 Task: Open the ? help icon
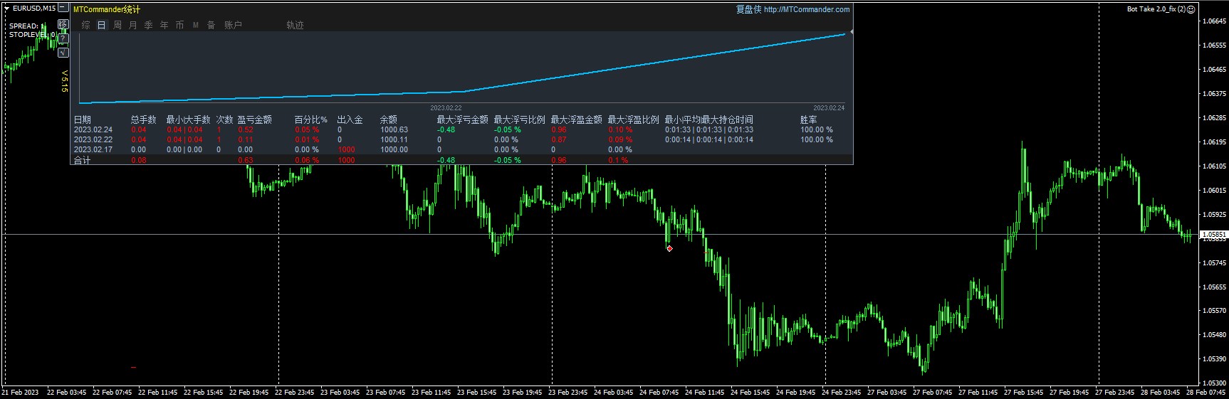click(63, 38)
